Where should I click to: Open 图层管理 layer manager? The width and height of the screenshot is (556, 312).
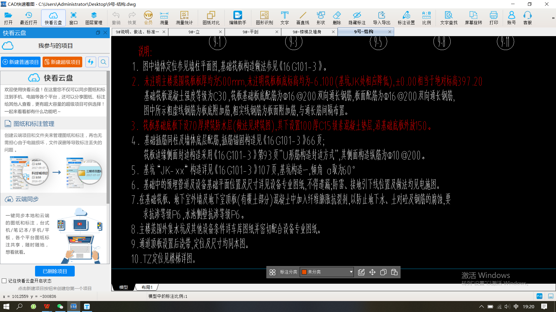pos(94,18)
